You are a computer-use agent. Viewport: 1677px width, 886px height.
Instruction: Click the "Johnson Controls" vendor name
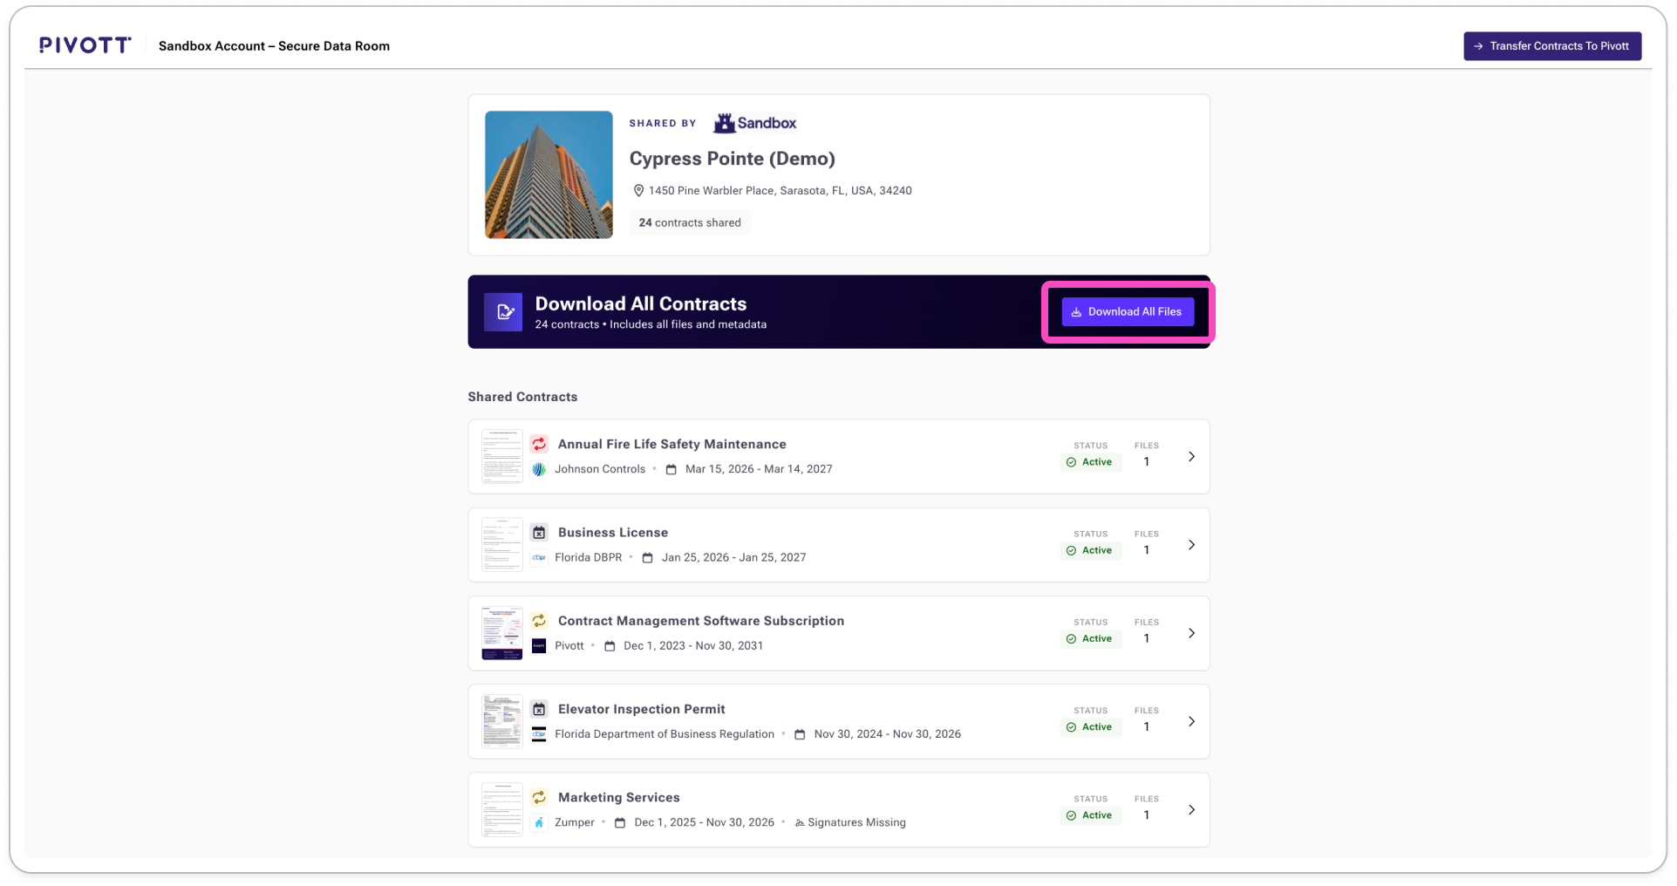click(600, 469)
